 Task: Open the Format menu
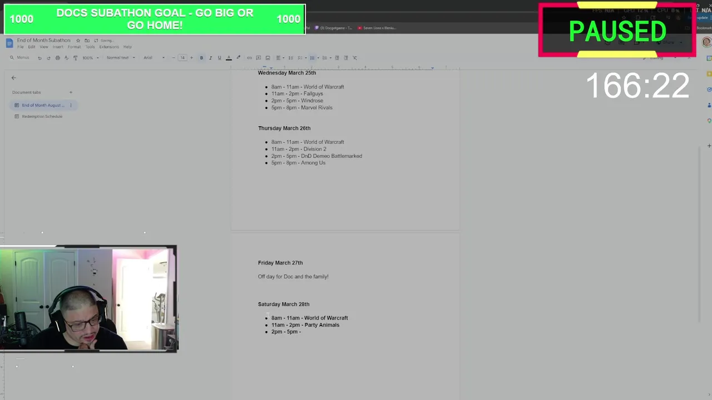point(74,47)
